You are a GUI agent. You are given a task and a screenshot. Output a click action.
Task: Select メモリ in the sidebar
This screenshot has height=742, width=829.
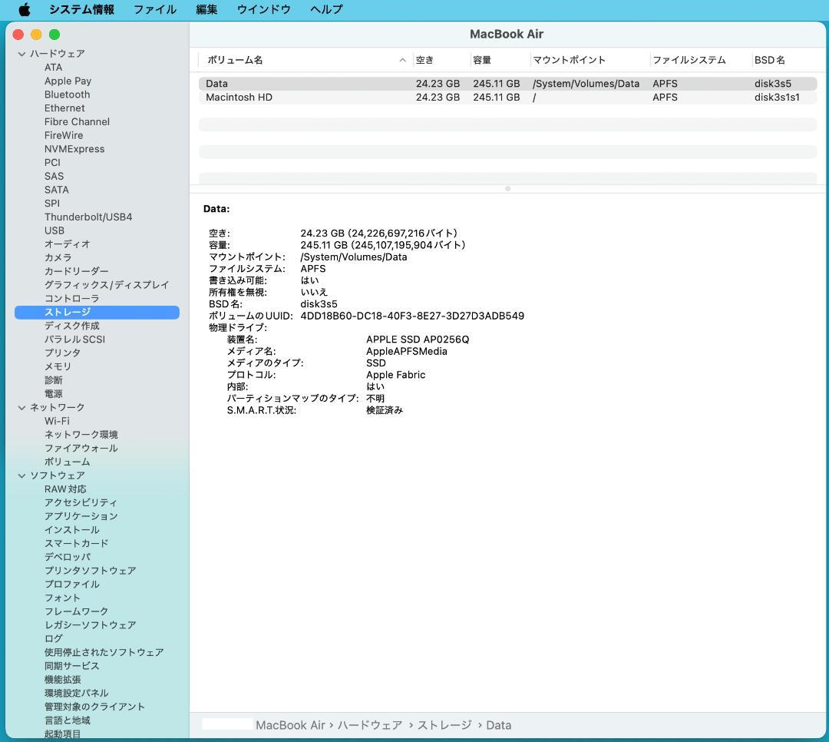coord(58,366)
